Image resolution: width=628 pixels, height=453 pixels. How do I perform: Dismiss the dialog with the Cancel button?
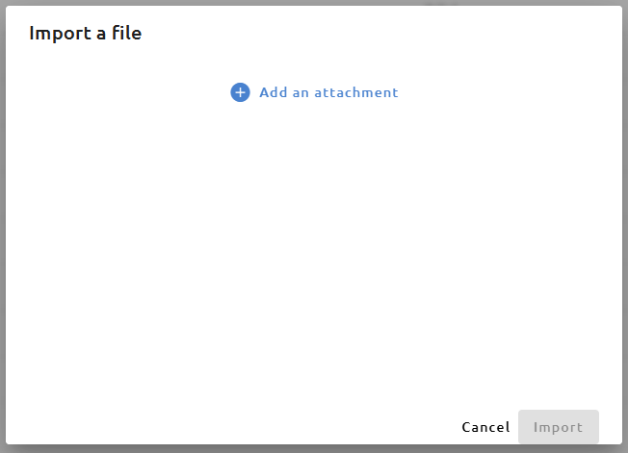tap(485, 427)
